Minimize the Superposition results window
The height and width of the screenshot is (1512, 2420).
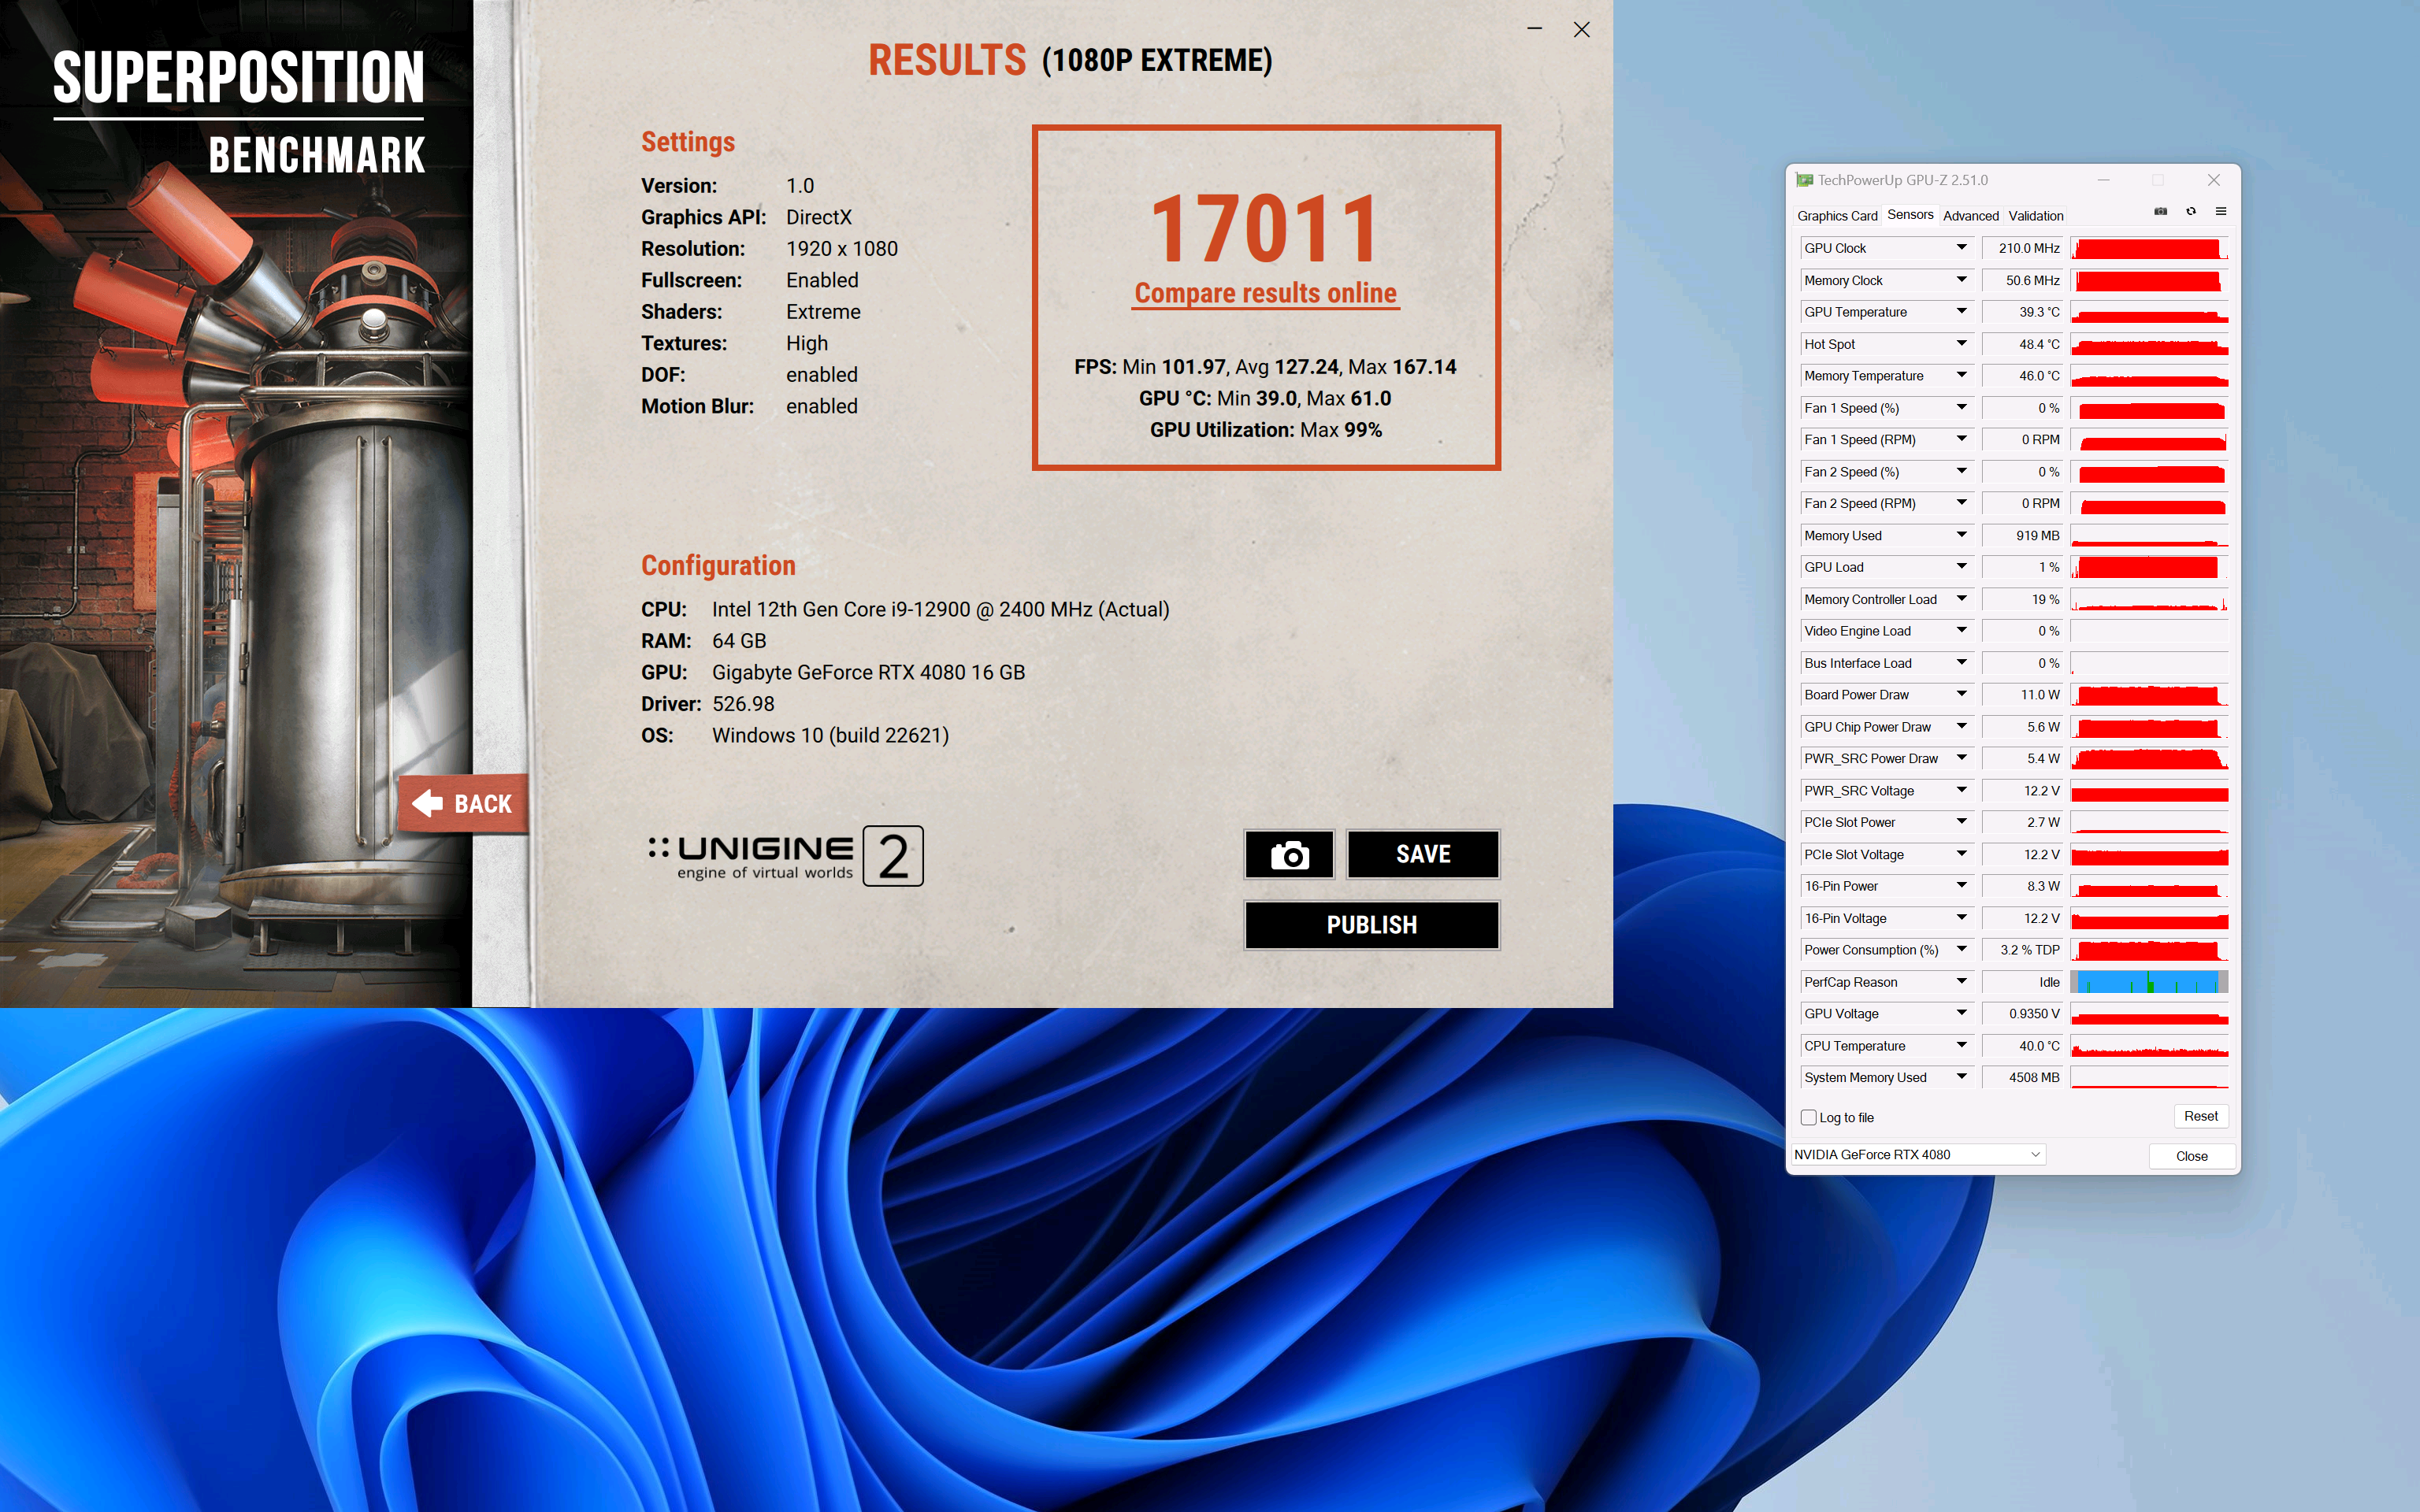[1535, 29]
